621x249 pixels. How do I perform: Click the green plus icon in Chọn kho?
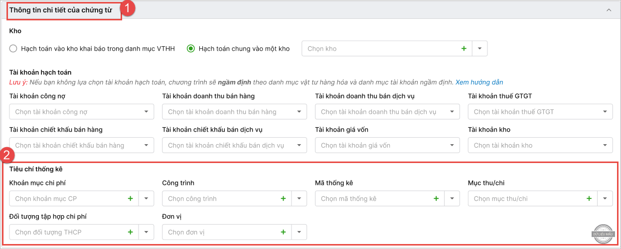[464, 49]
